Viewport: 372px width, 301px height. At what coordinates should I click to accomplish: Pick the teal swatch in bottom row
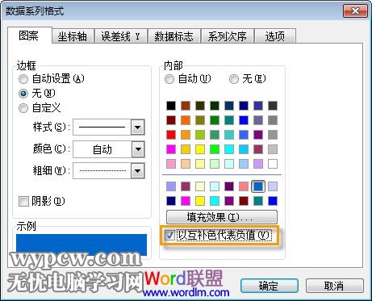click(258, 201)
